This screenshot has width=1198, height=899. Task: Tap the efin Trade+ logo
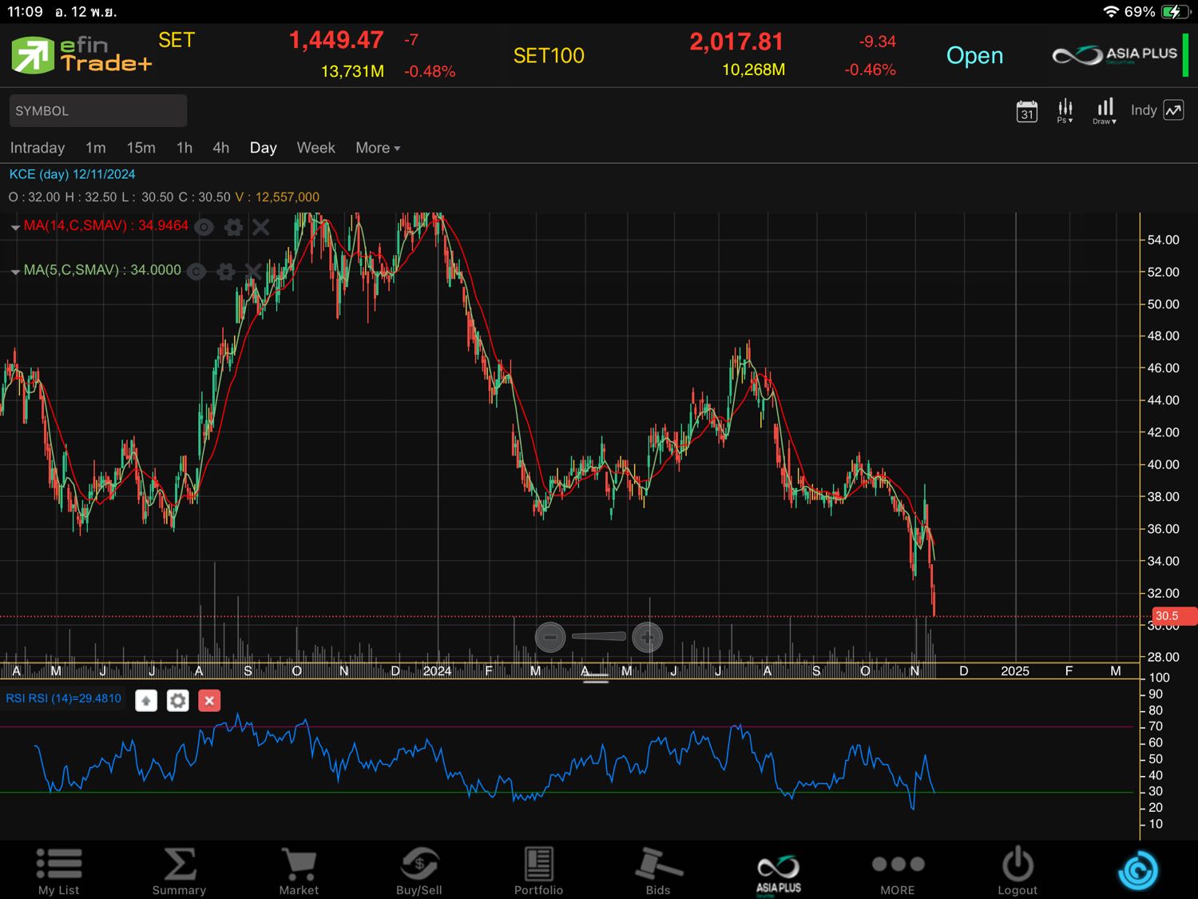[x=81, y=55]
